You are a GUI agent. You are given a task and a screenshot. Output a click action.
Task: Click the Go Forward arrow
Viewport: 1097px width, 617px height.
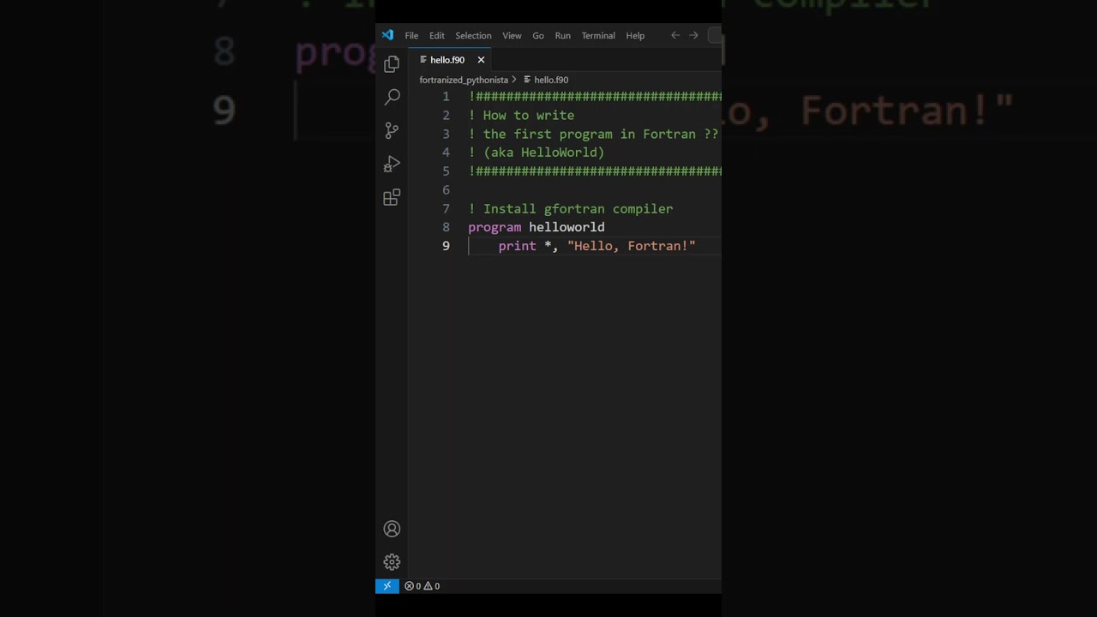[x=693, y=35]
